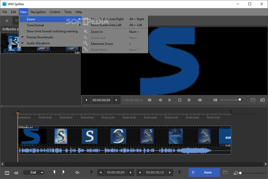Viewport: 268px width, 179px height.
Task: Click the highlighted Zoom submenu item
Action: [50, 19]
